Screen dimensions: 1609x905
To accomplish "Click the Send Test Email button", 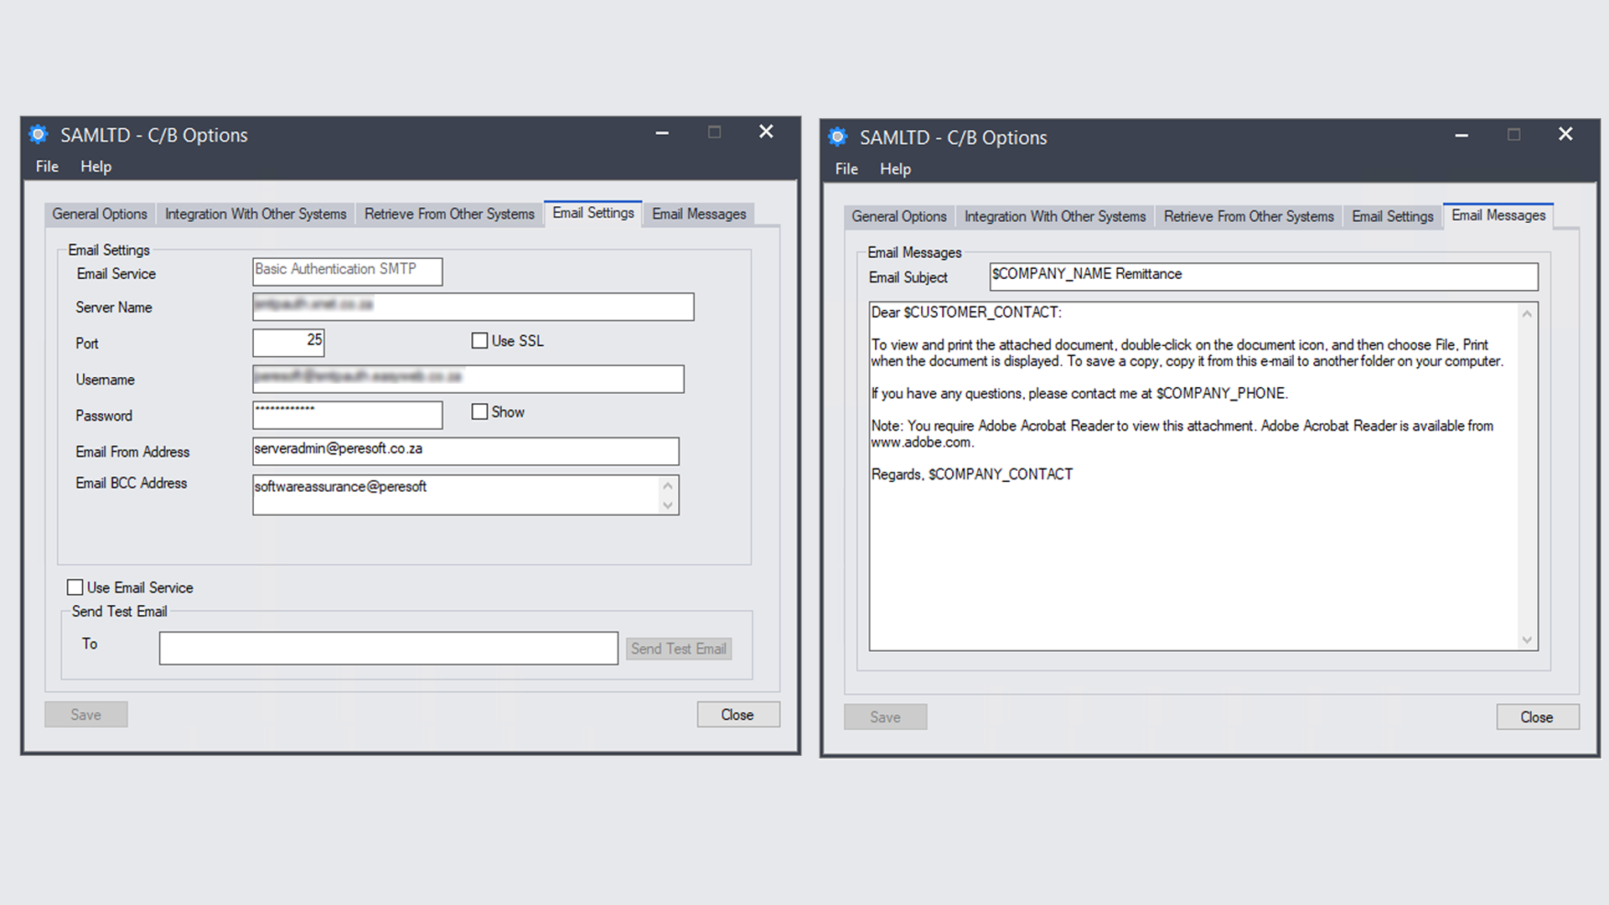I will coord(678,648).
